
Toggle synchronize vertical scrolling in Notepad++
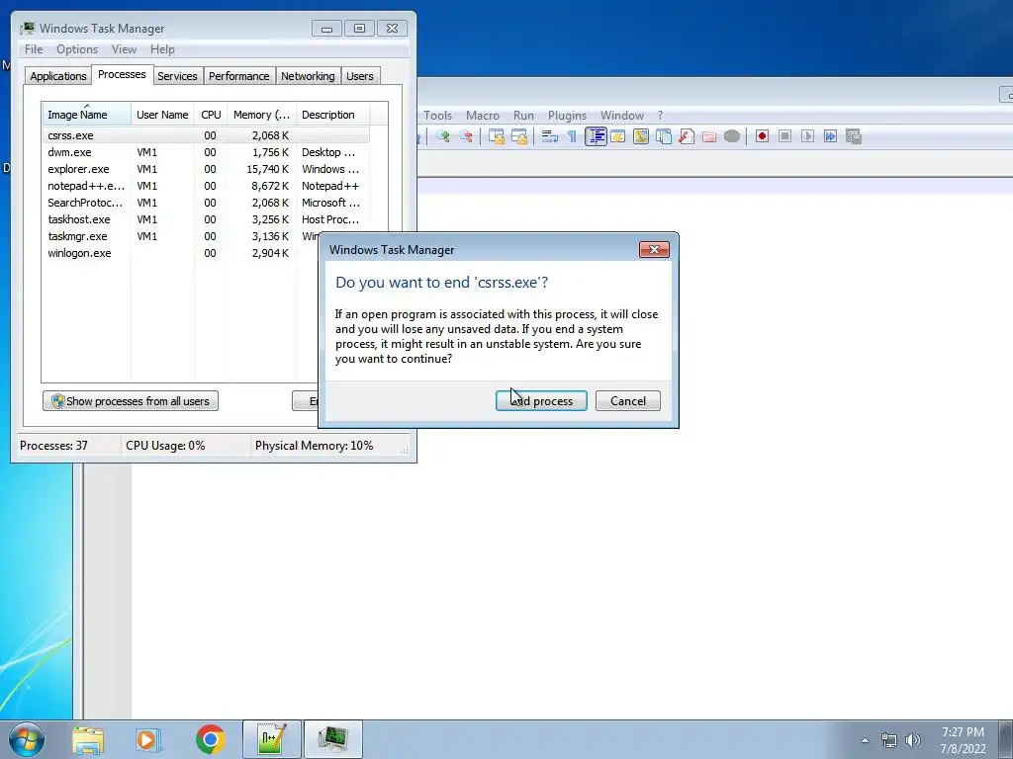point(497,136)
